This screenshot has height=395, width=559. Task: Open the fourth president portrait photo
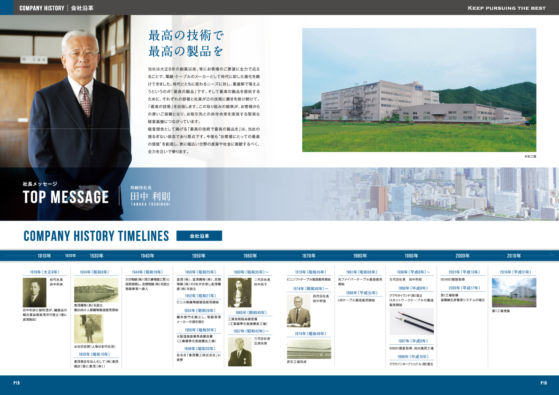[299, 311]
